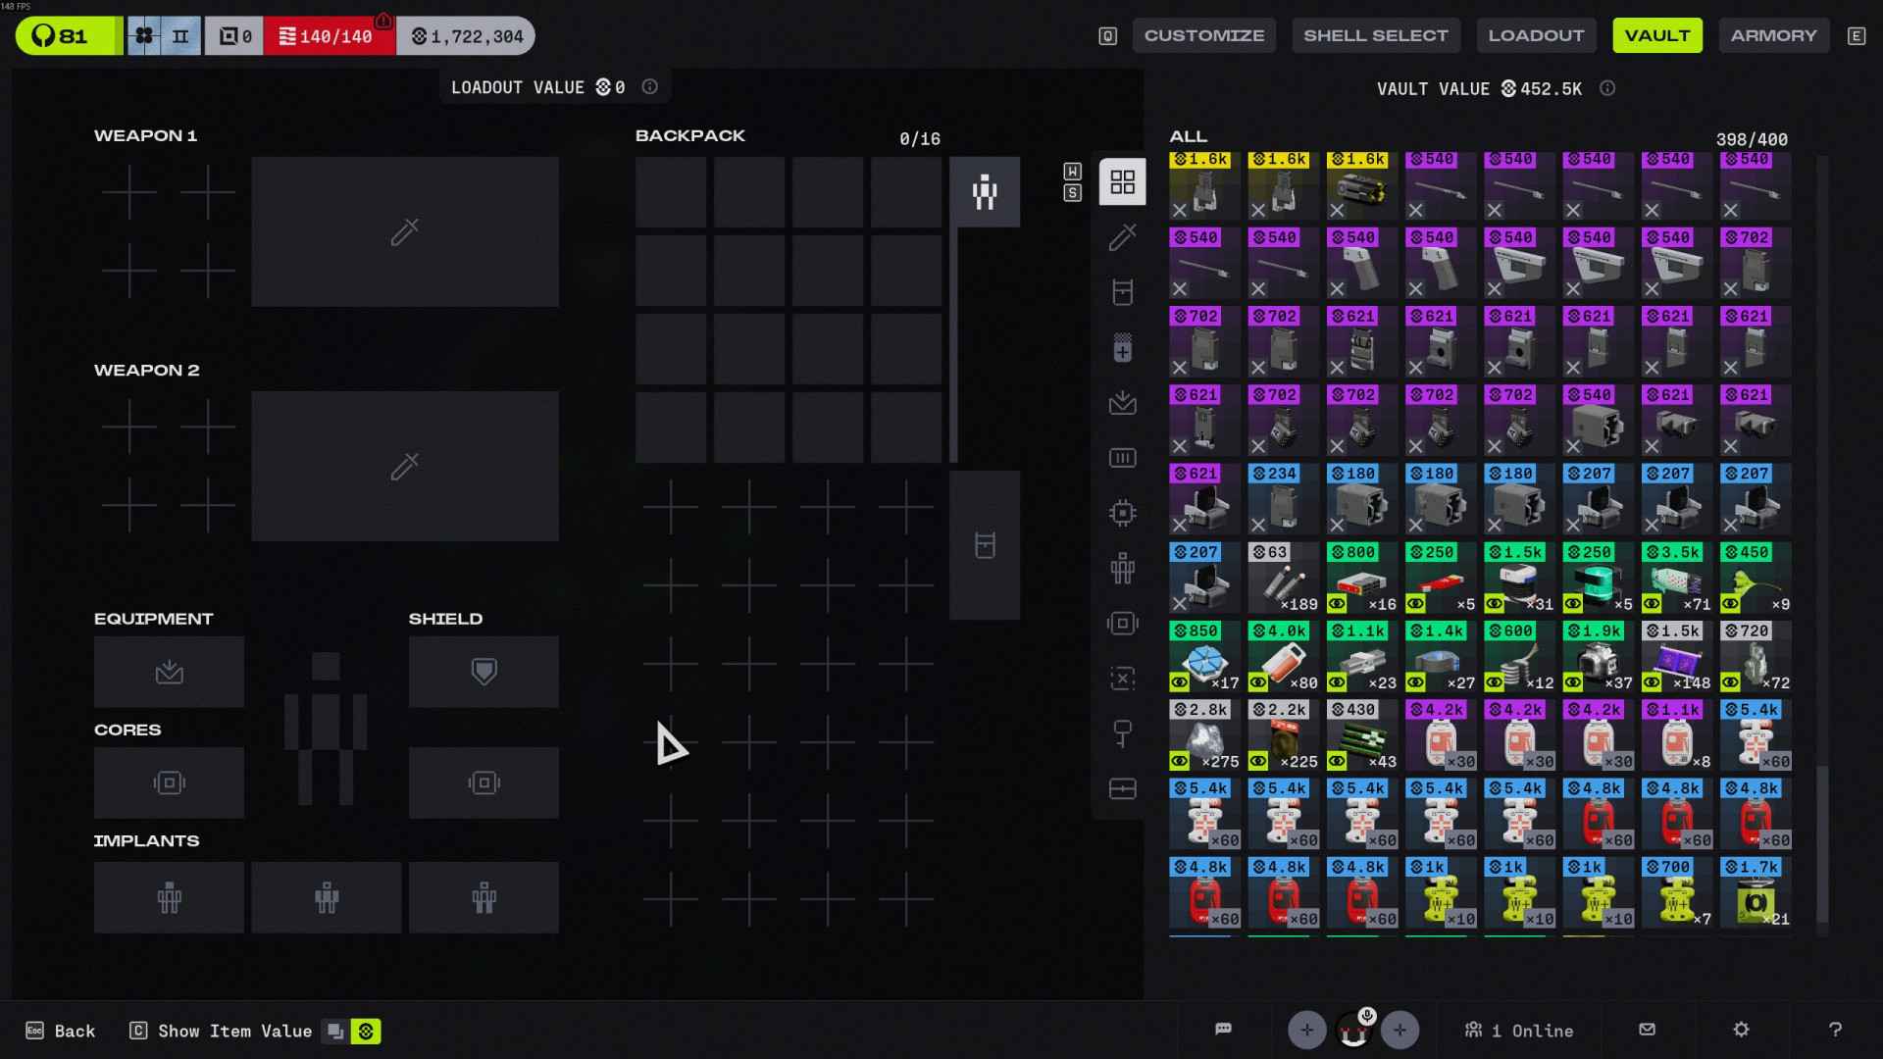The image size is (1883, 1059).
Task: Open the Shell Select tab
Action: 1375,36
